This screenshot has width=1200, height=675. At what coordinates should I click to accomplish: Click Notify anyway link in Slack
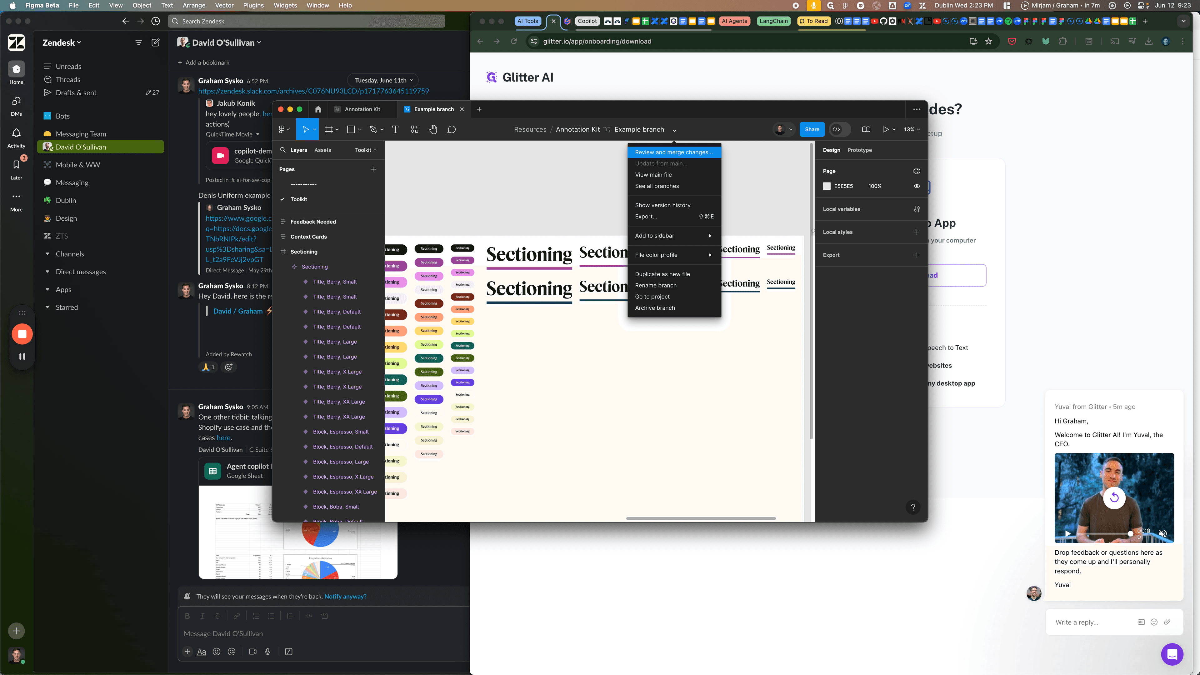point(345,596)
